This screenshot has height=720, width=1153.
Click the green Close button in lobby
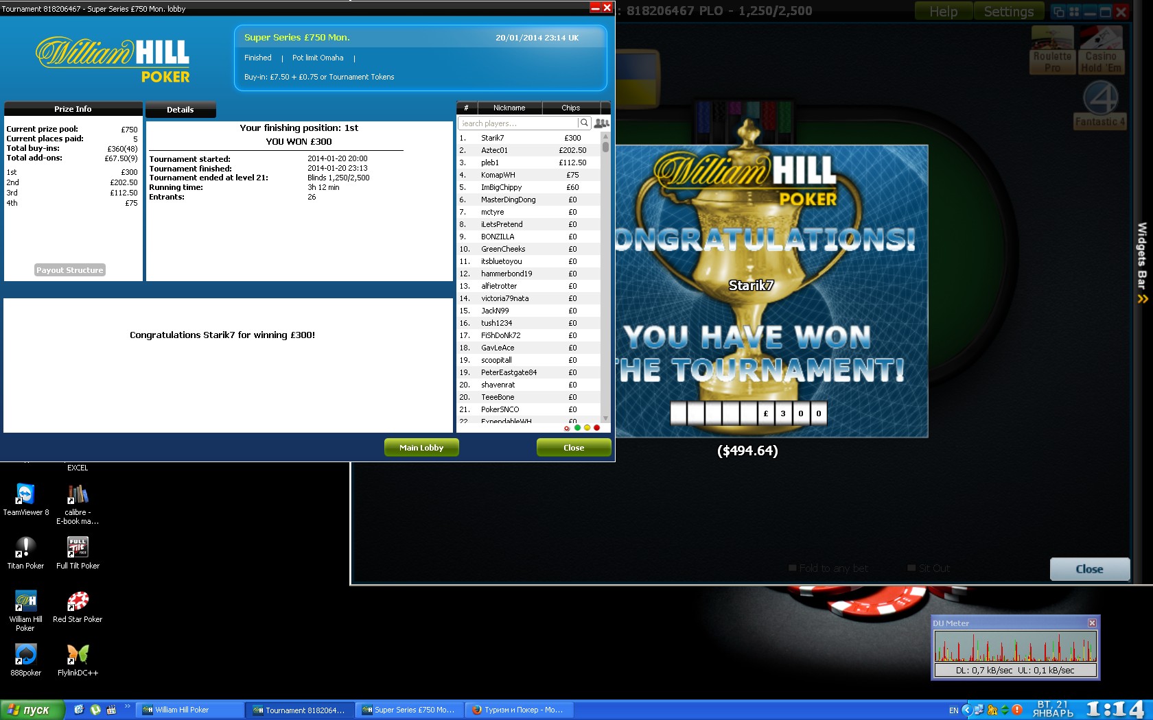click(574, 448)
